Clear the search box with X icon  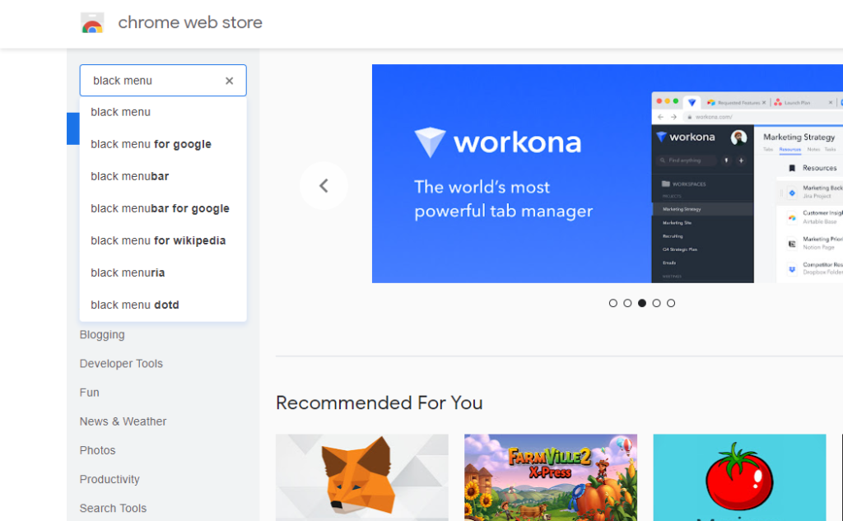tap(229, 81)
